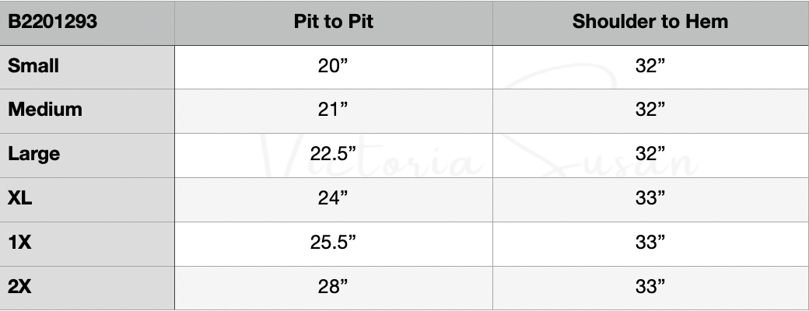
Task: Select Shoulder to Hem value for Medium
Action: pos(650,110)
